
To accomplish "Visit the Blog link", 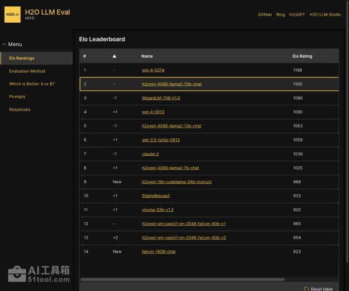I will 281,15.
